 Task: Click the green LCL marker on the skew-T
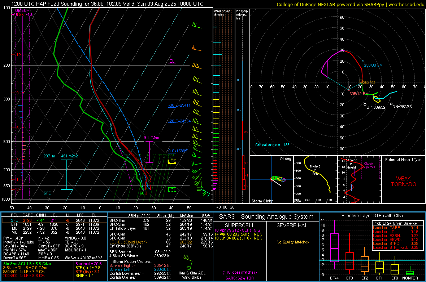click(172, 190)
